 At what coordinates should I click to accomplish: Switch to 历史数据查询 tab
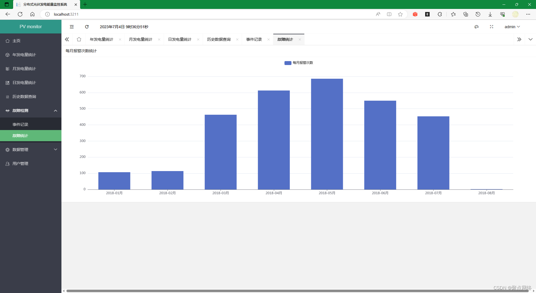click(219, 39)
